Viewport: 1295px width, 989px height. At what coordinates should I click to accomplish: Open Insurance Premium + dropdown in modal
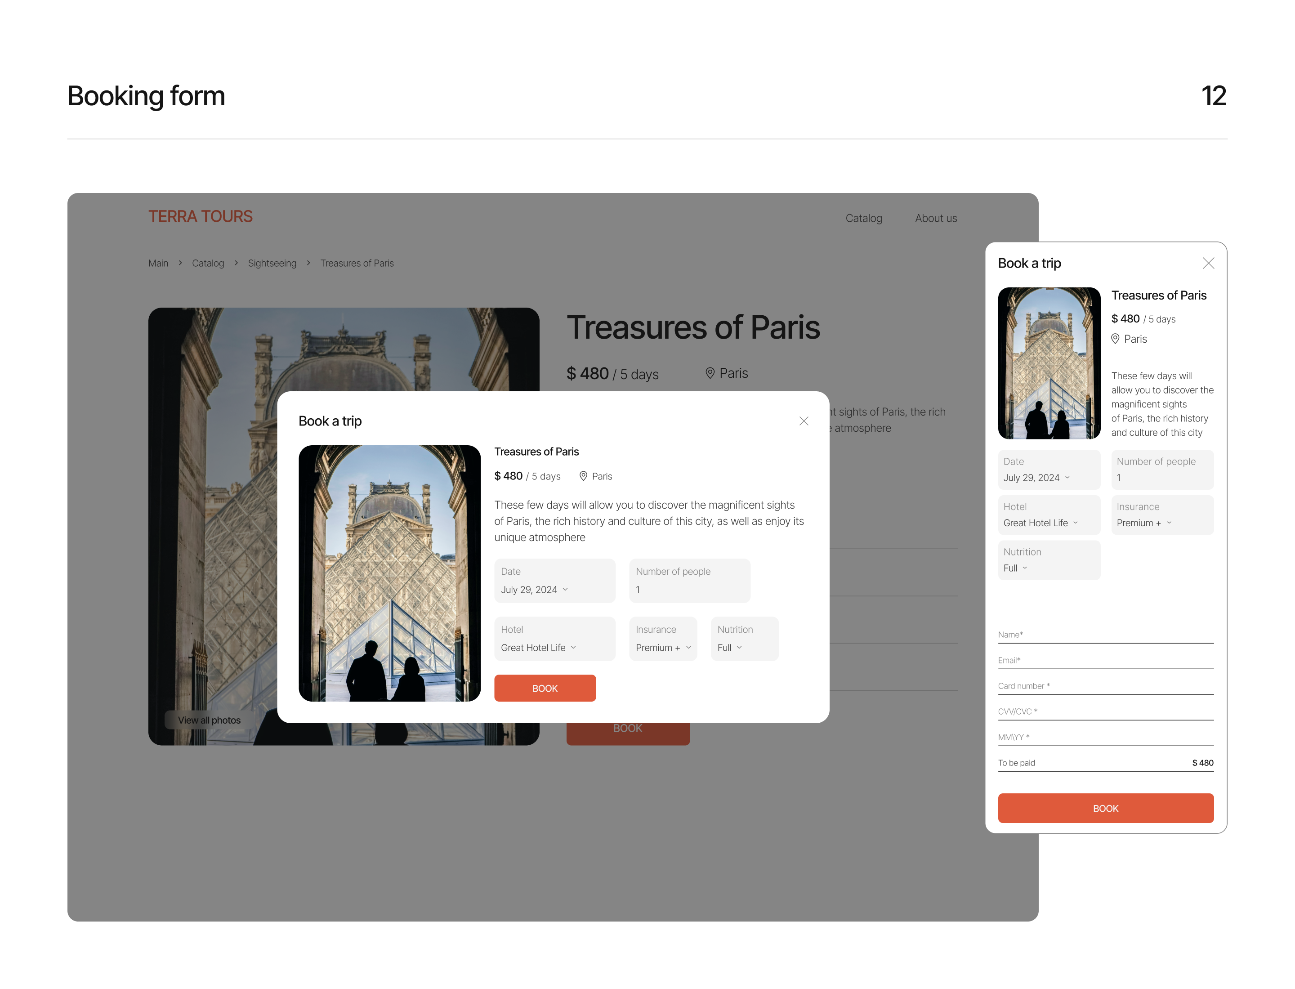(663, 639)
